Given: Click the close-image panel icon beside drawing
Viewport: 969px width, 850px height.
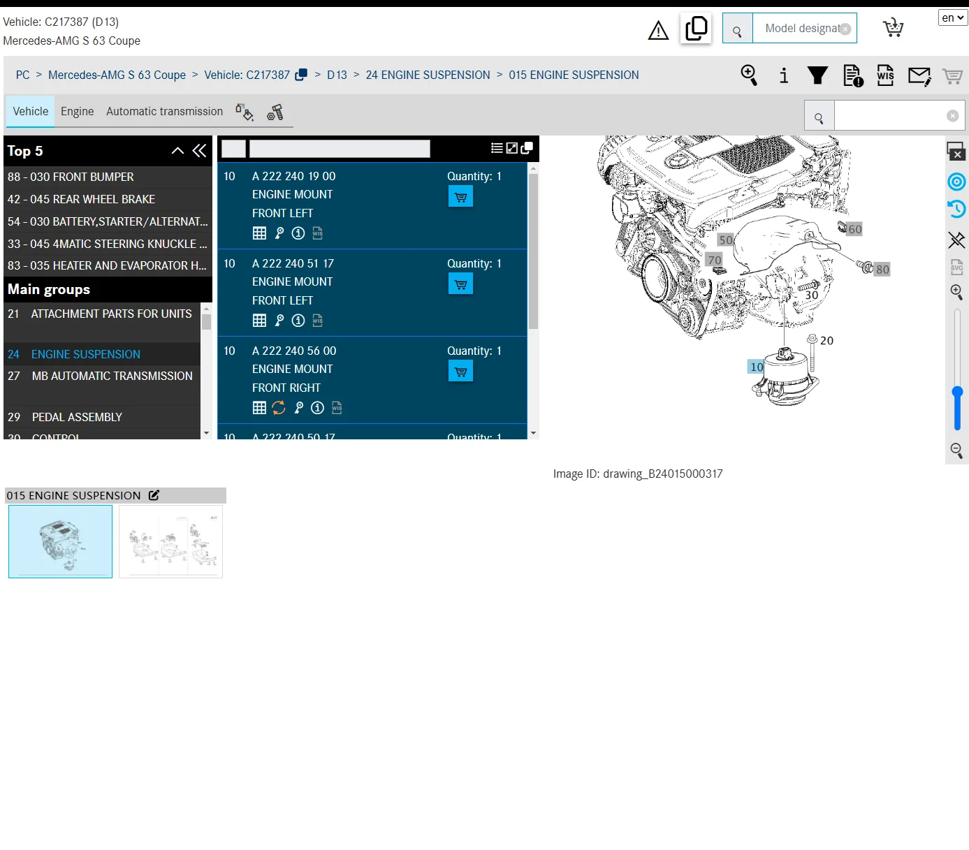Looking at the screenshot, I should coord(956,151).
